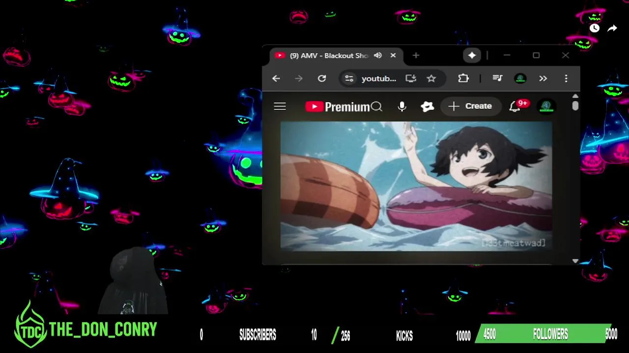Open YouTube notifications bell
Image resolution: width=629 pixels, height=353 pixels.
tap(515, 106)
